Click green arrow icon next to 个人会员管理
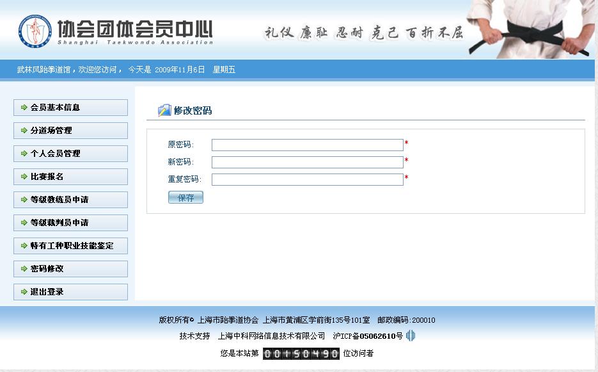Screen dimensions: 598x372 [24, 154]
